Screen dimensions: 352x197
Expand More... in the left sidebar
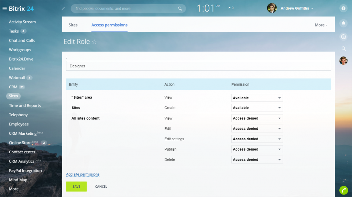tap(16, 189)
